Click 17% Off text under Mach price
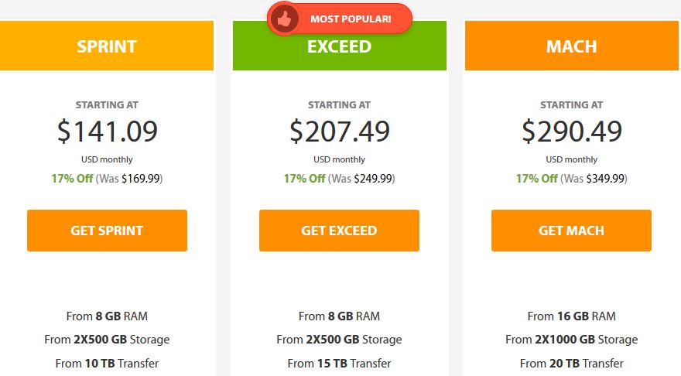Image resolution: width=681 pixels, height=376 pixels. (537, 179)
